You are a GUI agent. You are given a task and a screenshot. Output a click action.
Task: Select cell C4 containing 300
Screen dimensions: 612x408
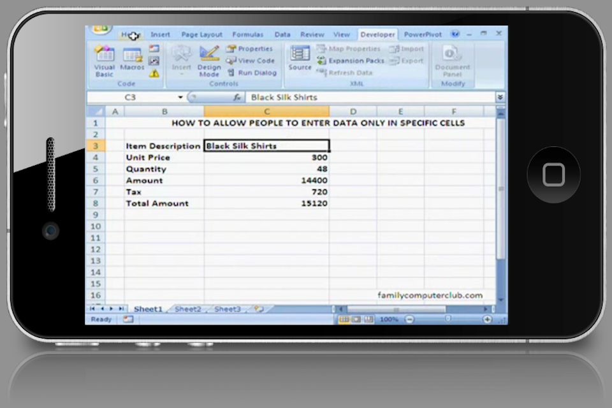tap(266, 157)
